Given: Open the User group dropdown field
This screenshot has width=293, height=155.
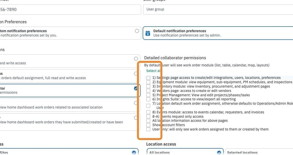Looking at the screenshot, I should click(x=218, y=9).
